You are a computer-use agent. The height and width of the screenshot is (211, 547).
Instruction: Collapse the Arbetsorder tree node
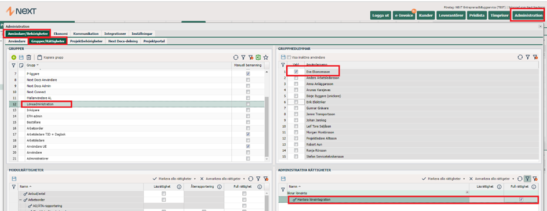coord(21,199)
